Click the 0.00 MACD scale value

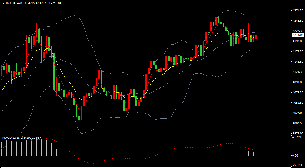tap(295, 155)
